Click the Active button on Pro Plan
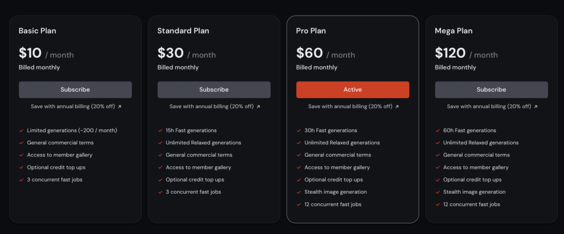The width and height of the screenshot is (564, 234). click(352, 90)
